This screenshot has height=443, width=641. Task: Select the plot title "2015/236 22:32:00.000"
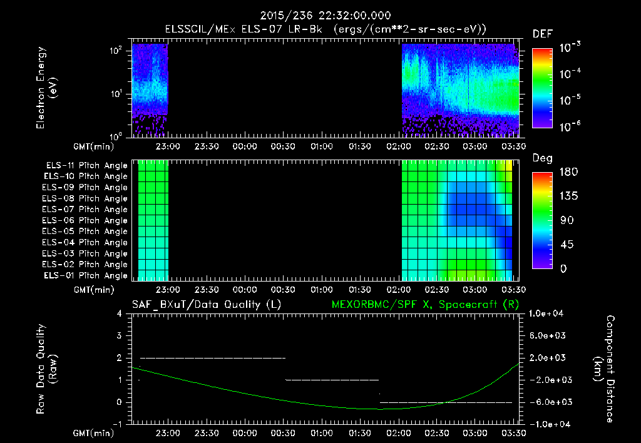click(326, 16)
